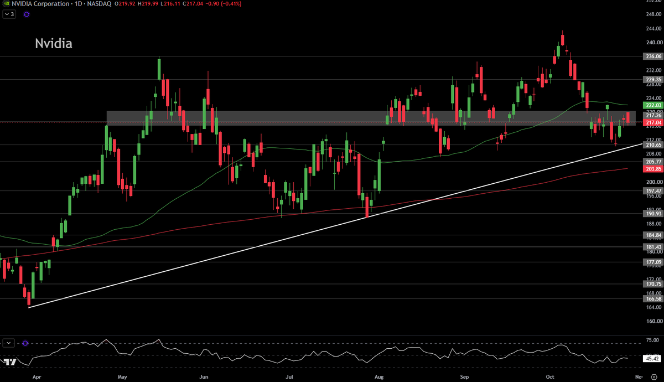Click current price label 217.04

(653, 122)
